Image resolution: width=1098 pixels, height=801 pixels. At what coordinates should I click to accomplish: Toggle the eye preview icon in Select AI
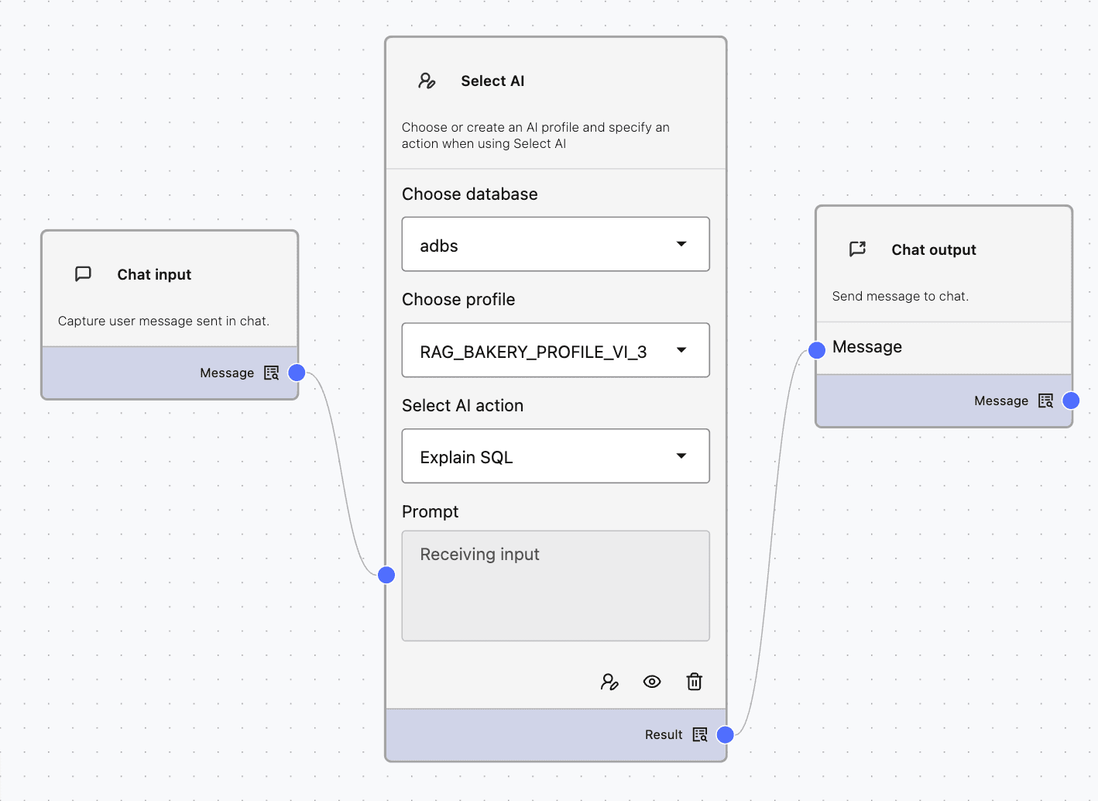pos(651,681)
